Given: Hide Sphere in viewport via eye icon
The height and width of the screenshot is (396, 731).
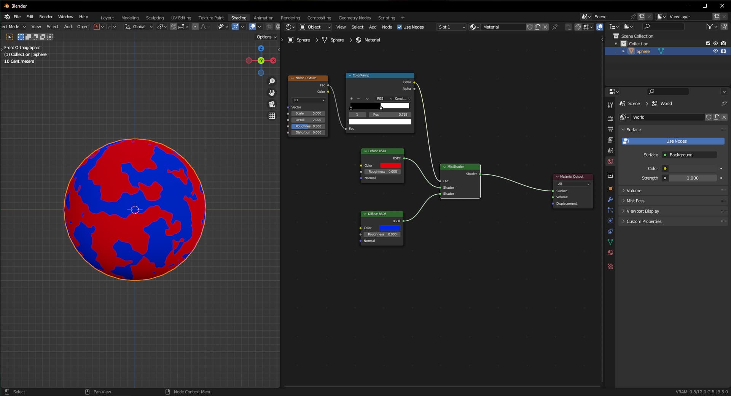Looking at the screenshot, I should pyautogui.click(x=715, y=51).
